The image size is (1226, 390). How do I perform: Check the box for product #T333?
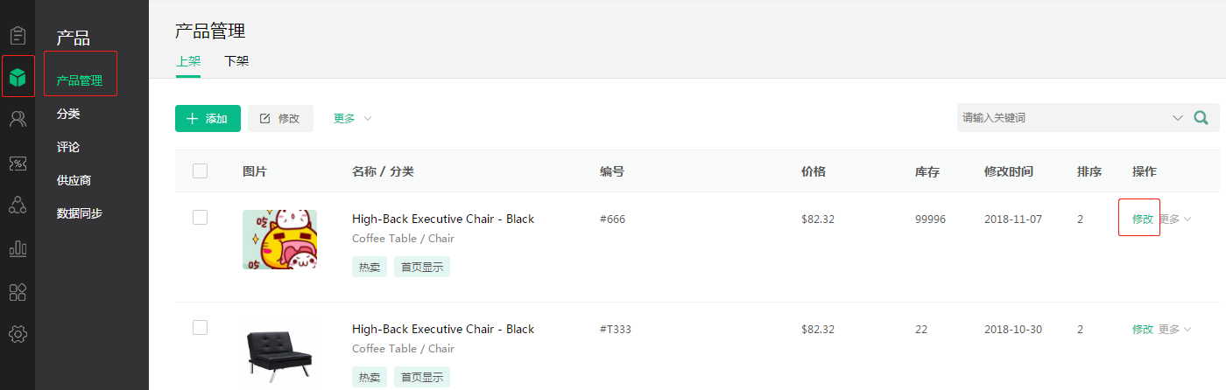(200, 327)
